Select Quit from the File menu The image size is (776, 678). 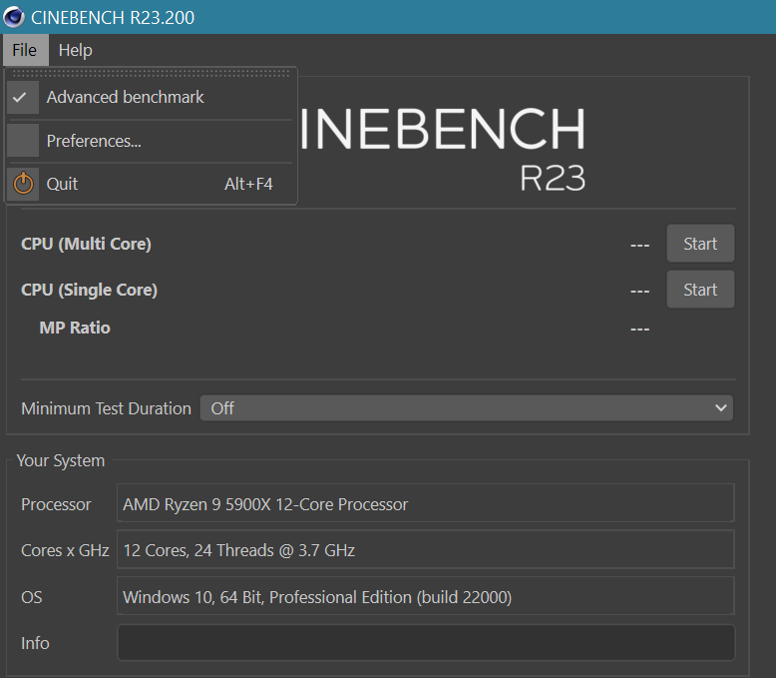click(151, 184)
